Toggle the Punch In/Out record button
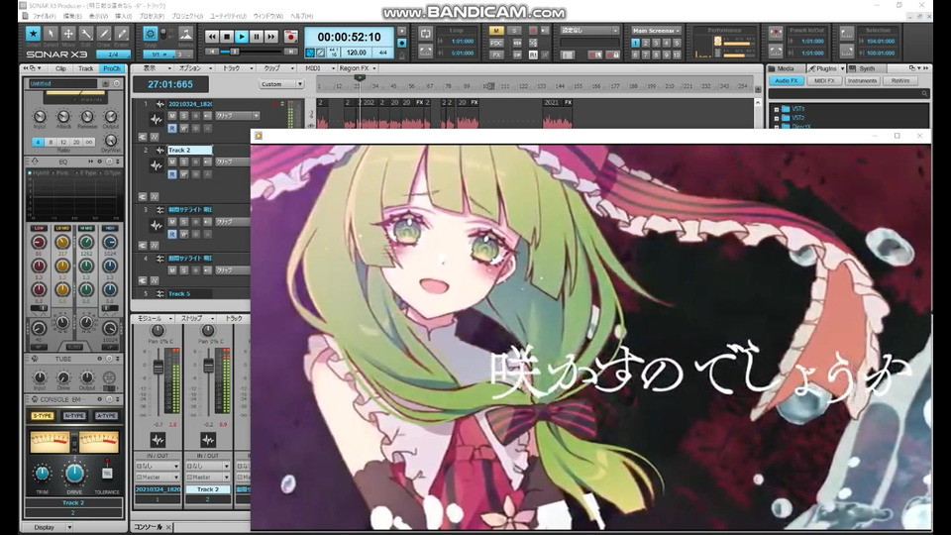Viewport: 951px width, 535px height. pos(775,32)
